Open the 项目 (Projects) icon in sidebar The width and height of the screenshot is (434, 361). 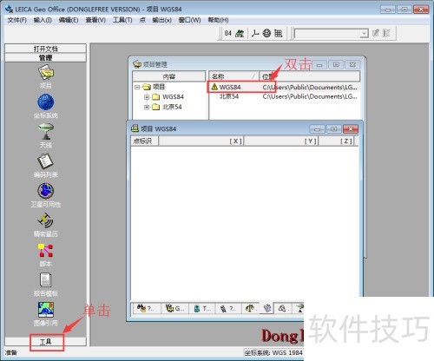(46, 73)
